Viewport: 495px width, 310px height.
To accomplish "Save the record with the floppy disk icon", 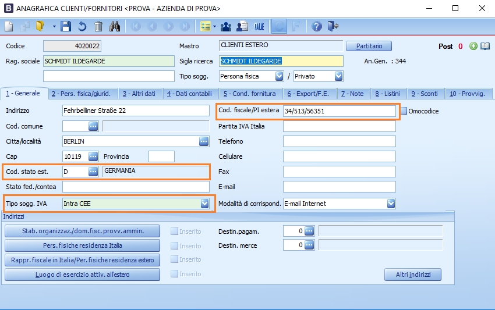I will click(66, 26).
